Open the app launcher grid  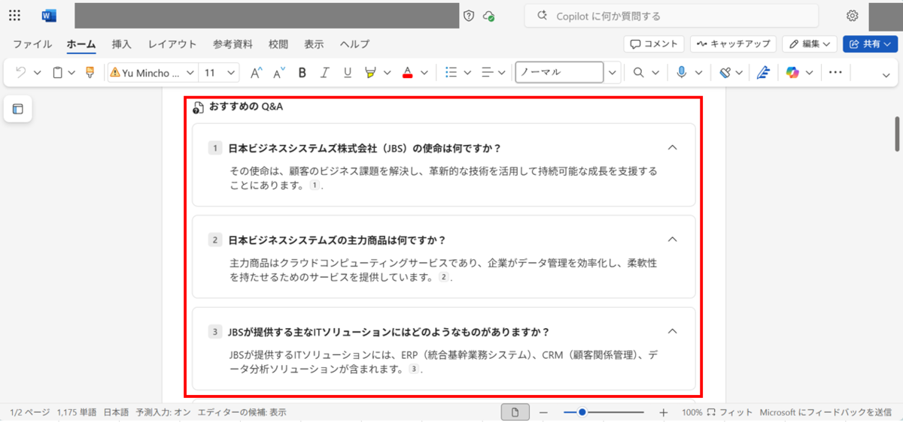(14, 16)
